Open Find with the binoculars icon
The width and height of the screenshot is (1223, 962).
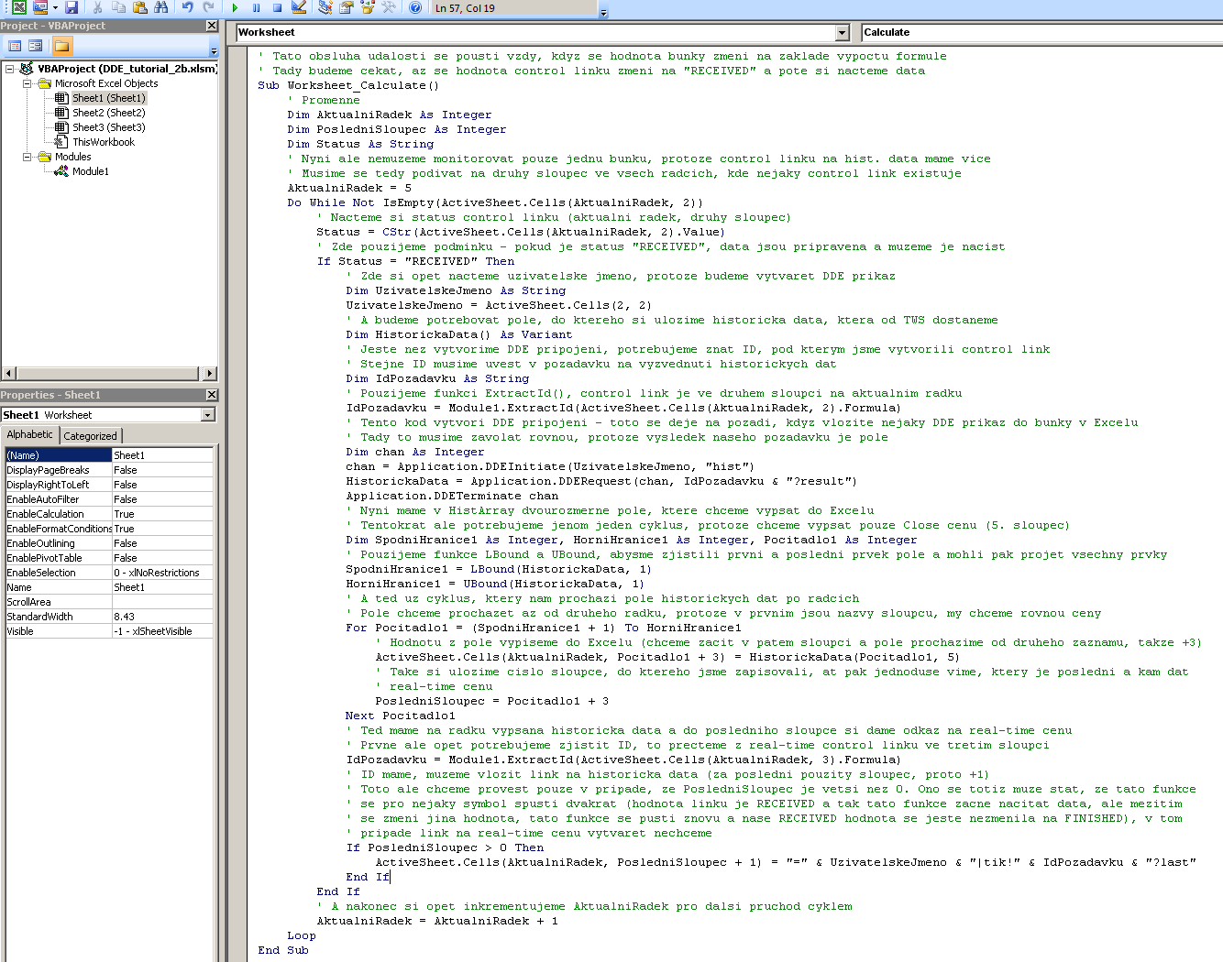point(161,7)
